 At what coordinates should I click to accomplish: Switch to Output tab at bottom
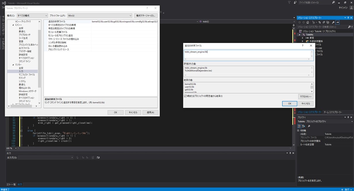click(20, 184)
